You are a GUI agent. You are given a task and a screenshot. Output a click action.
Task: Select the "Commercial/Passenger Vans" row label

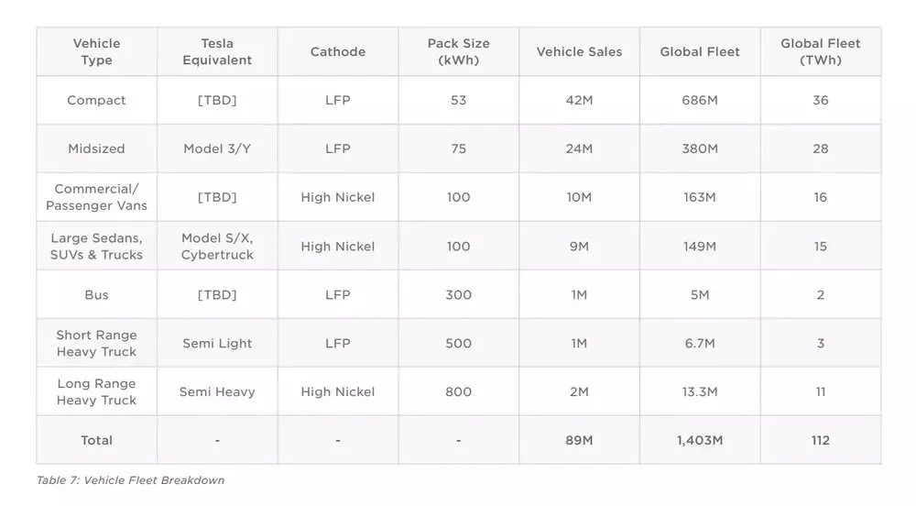tap(96, 197)
